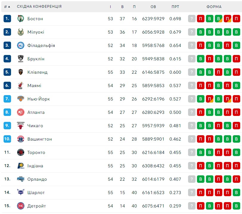Click Boston's gray question-mark next-game badge

pyautogui.click(x=192, y=19)
